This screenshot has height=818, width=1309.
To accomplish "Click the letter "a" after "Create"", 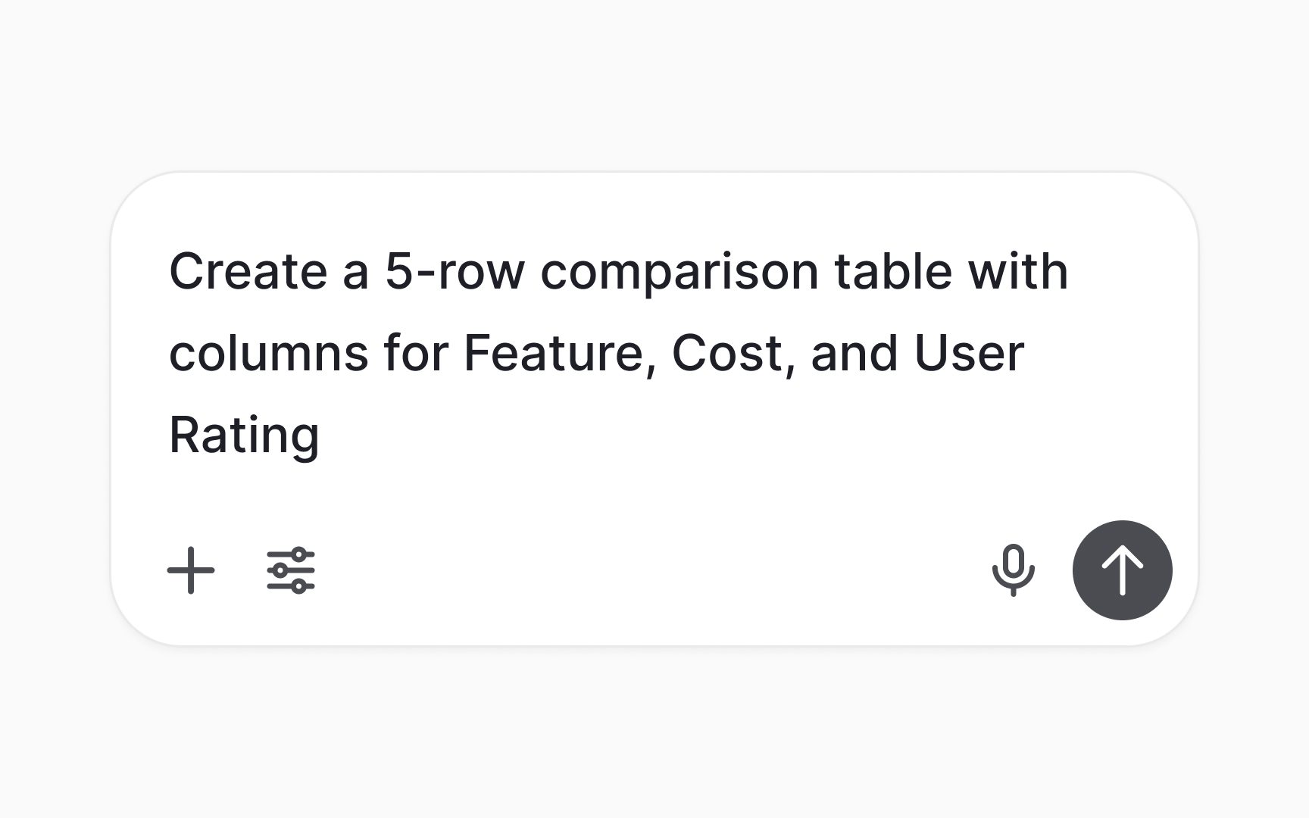I will pos(355,273).
